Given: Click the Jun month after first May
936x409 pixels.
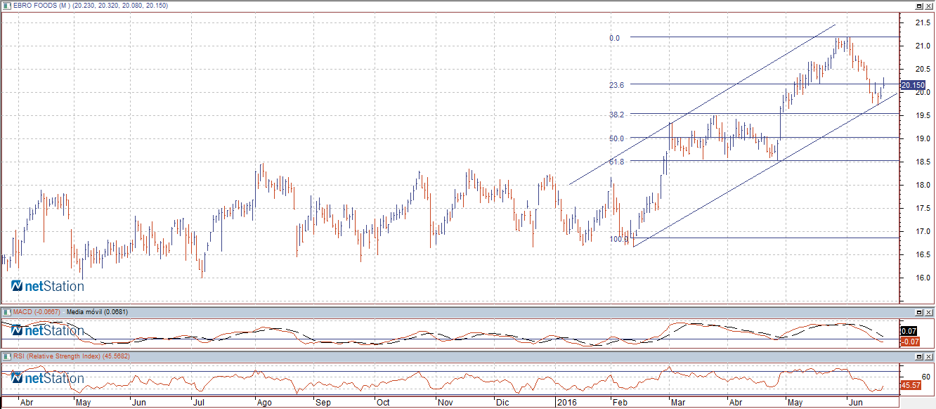Looking at the screenshot, I should coord(139,403).
